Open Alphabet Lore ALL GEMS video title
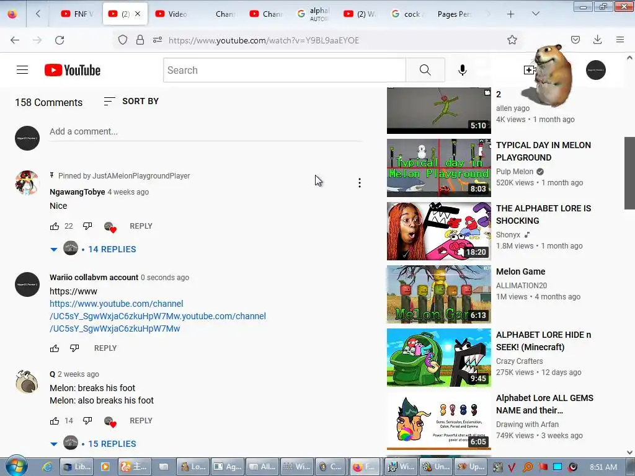 point(544,404)
